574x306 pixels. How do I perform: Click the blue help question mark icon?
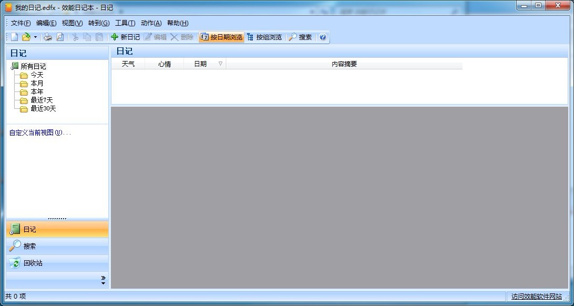click(323, 37)
